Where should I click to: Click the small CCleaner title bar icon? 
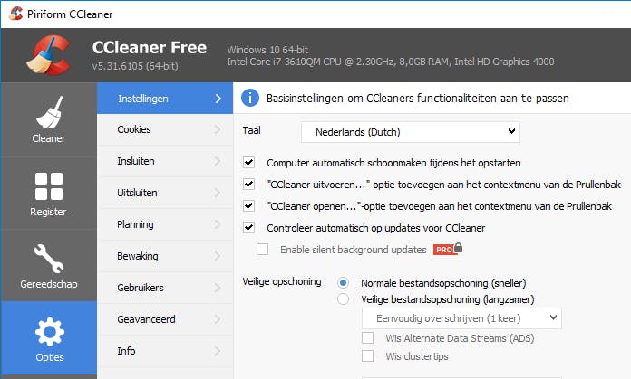[15, 14]
